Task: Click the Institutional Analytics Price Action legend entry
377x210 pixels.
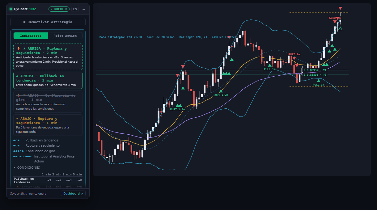Action: tap(54, 159)
